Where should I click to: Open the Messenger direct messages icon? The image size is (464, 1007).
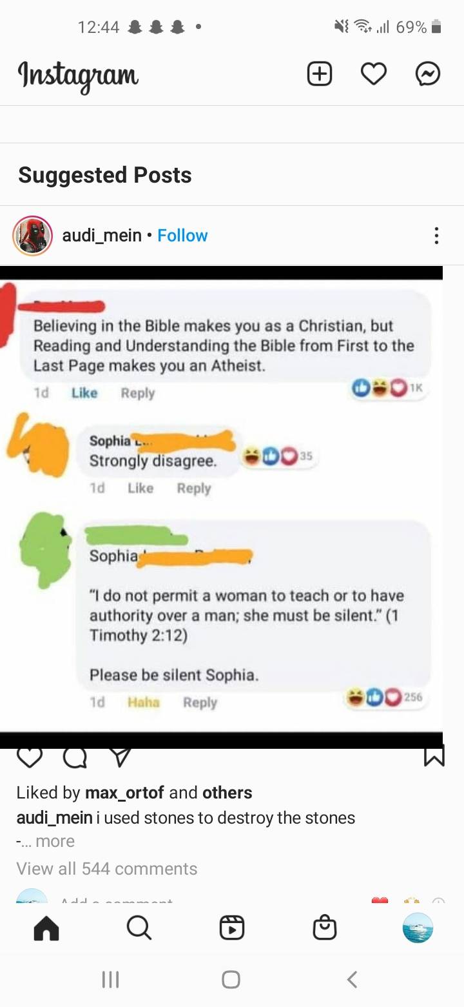[x=428, y=74]
